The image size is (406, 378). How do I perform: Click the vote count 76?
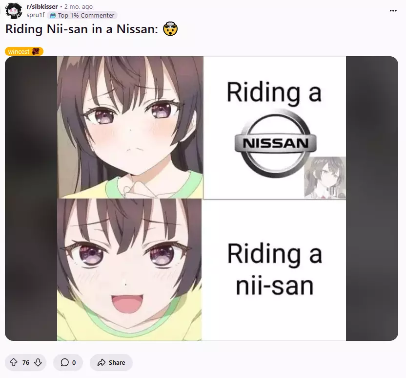26,362
